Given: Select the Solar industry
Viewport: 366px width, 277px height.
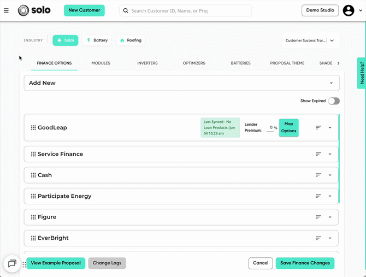Looking at the screenshot, I should click(66, 40).
